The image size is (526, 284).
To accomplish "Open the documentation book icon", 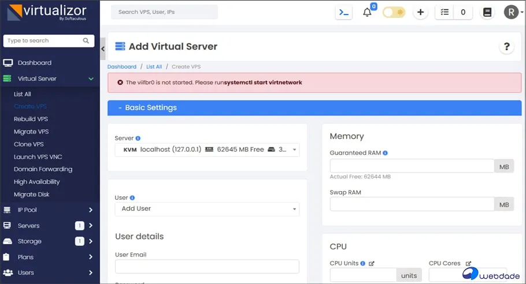I will pos(487,12).
